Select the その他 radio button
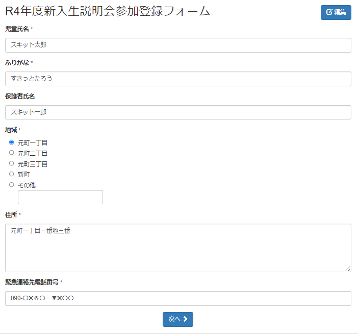This screenshot has height=335, width=358. [12, 185]
